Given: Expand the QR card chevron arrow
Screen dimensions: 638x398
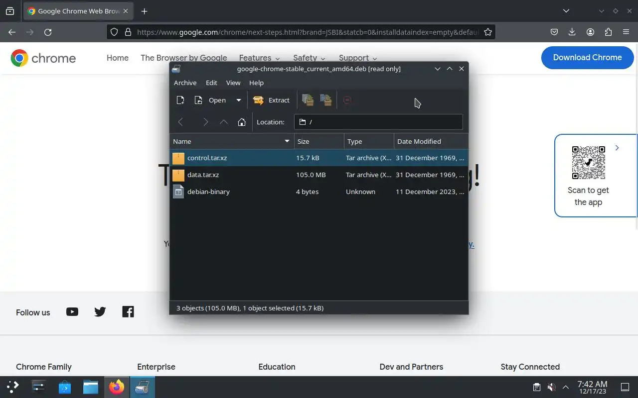Looking at the screenshot, I should point(617,148).
